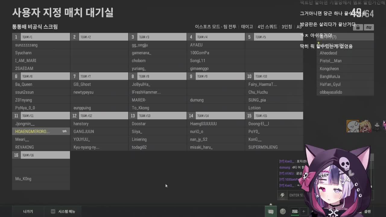386x217 pixels.
Task: Click player SUNG_pia
Action: (x=257, y=100)
